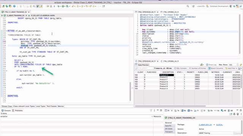Click the Back navigation arrow in toolbar
Image resolution: width=243 pixels, height=136 pixels.
pos(94,6)
